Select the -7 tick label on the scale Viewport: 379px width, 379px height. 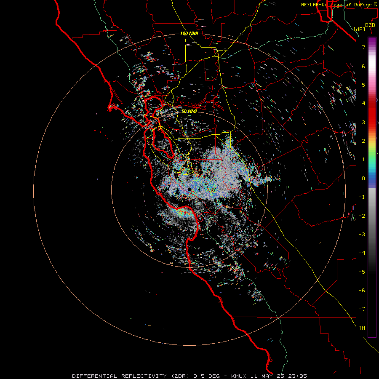click(x=362, y=309)
